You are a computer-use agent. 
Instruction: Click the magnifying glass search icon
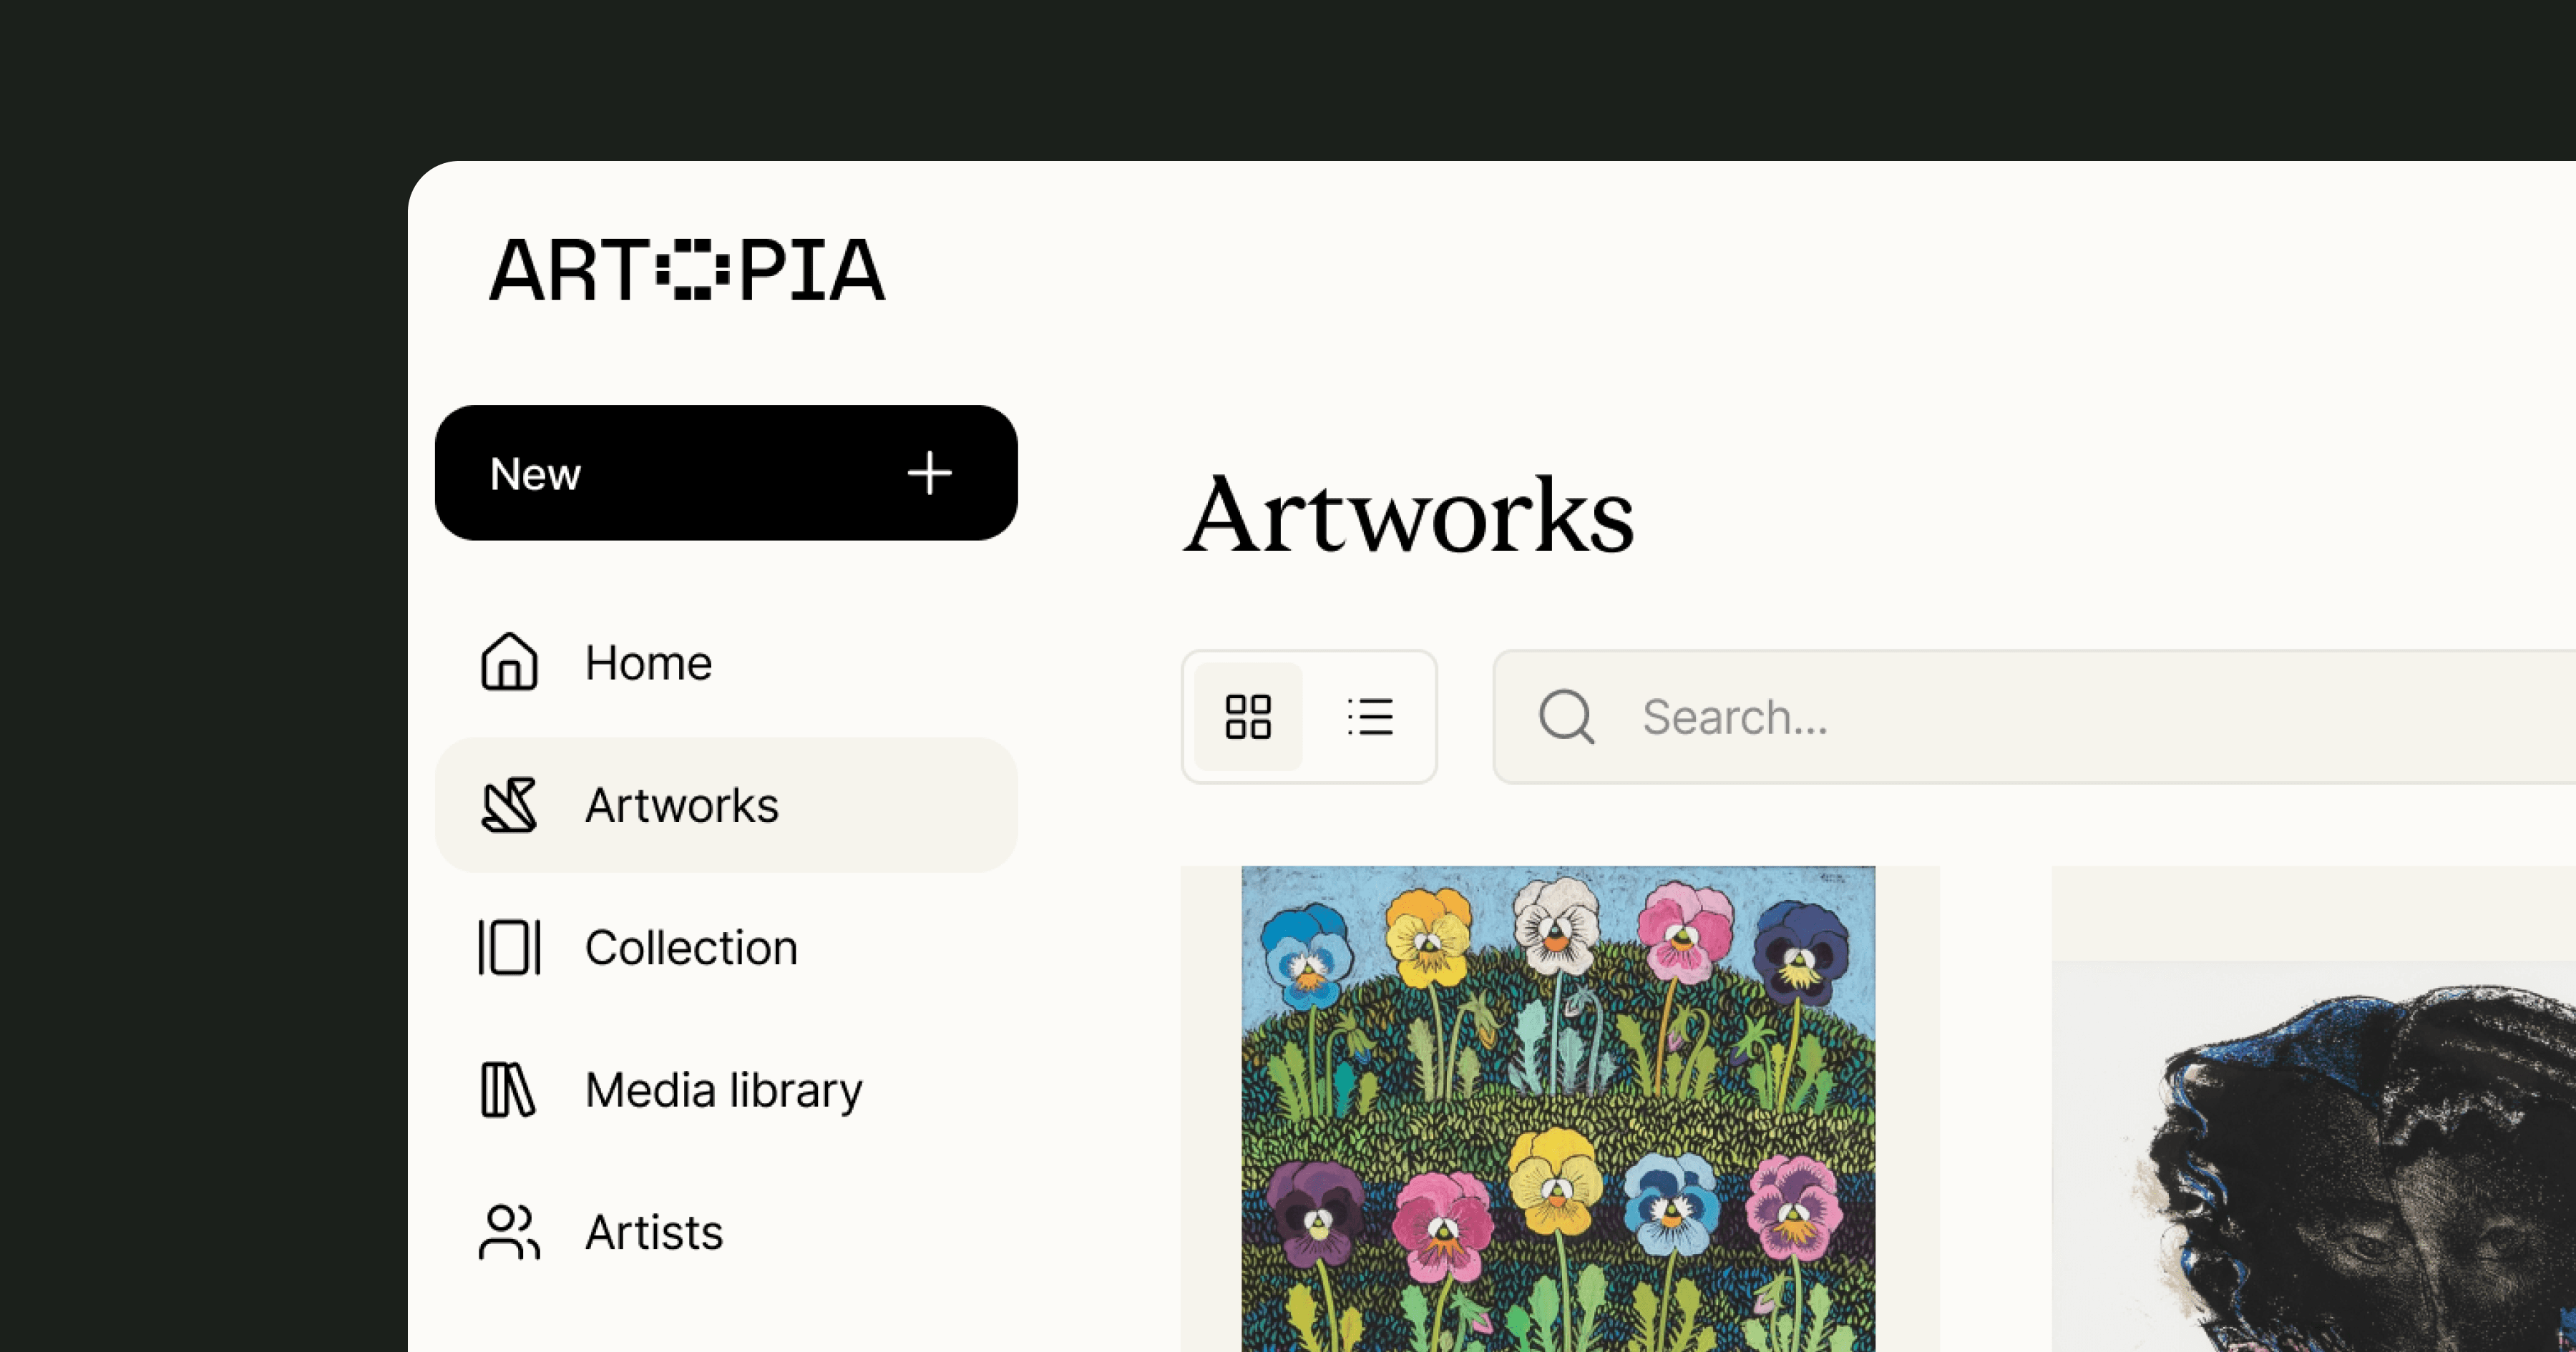(1566, 717)
